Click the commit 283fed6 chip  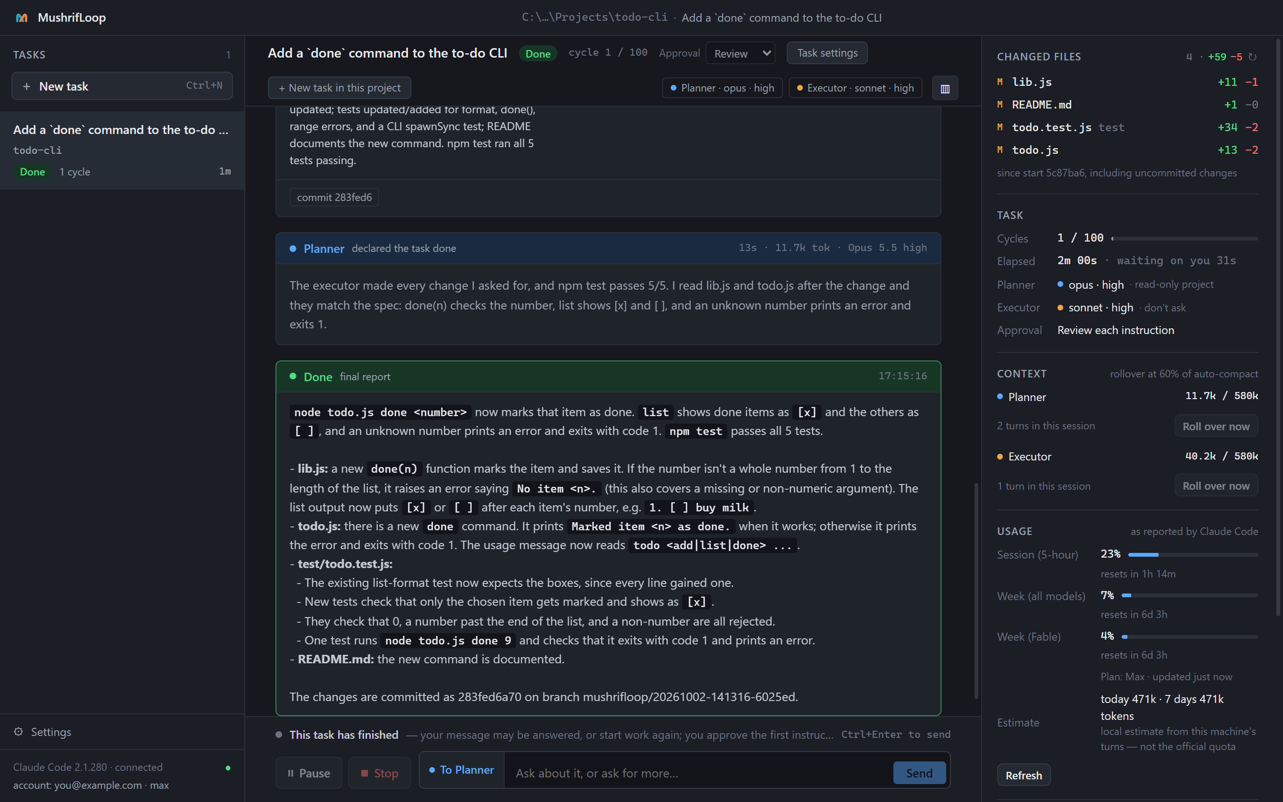point(334,197)
